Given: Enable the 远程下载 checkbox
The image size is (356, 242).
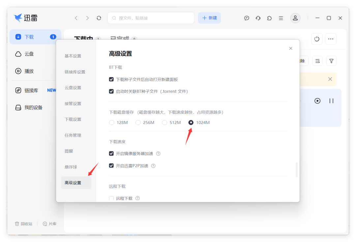Looking at the screenshot, I should tap(111, 198).
